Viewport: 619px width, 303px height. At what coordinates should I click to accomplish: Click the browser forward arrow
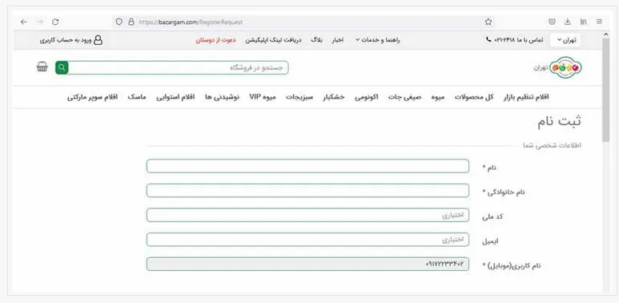pyautogui.click(x=39, y=22)
